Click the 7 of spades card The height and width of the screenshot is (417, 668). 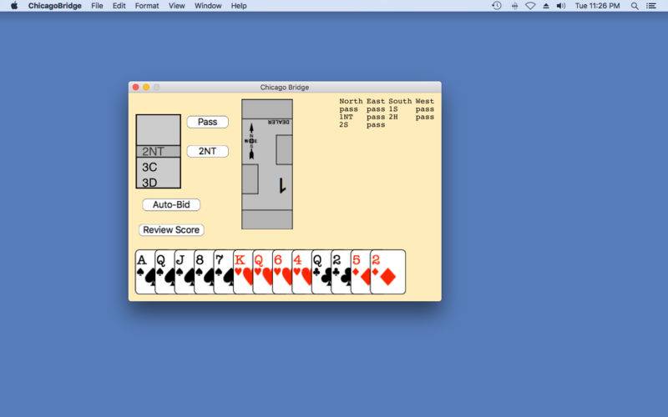click(224, 272)
